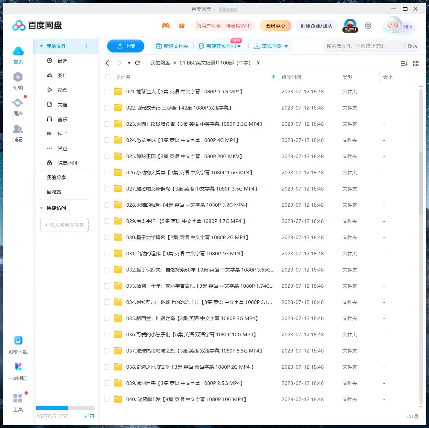Viewport: 429px width, 428px height.
Task: Click 会员中心 in the top bar
Action: pyautogui.click(x=275, y=26)
